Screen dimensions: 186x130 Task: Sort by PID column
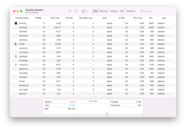151,18
